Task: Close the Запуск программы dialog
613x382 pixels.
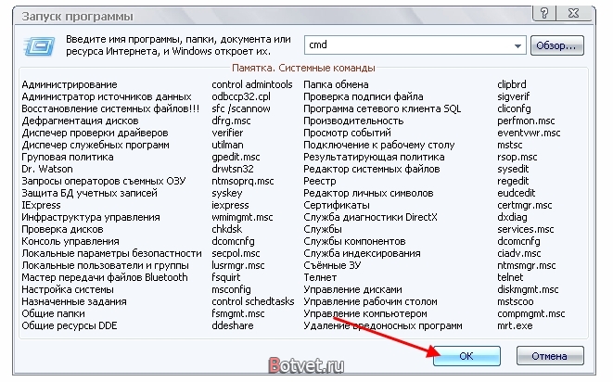Action: (573, 13)
